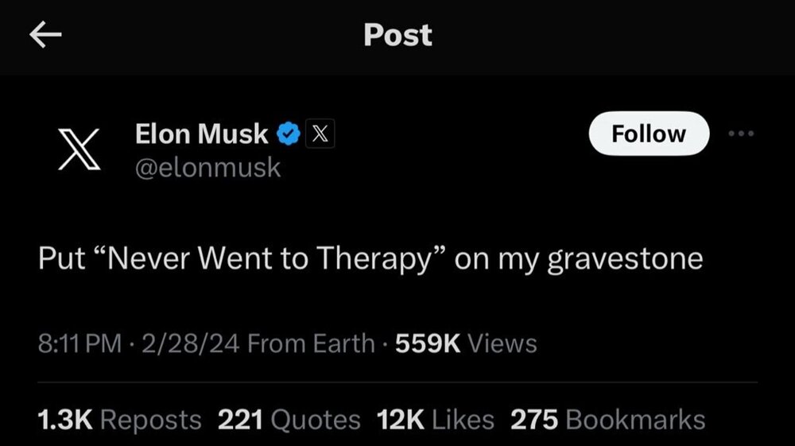View the 1.3K Reposts list
This screenshot has width=795, height=446.
[120, 419]
